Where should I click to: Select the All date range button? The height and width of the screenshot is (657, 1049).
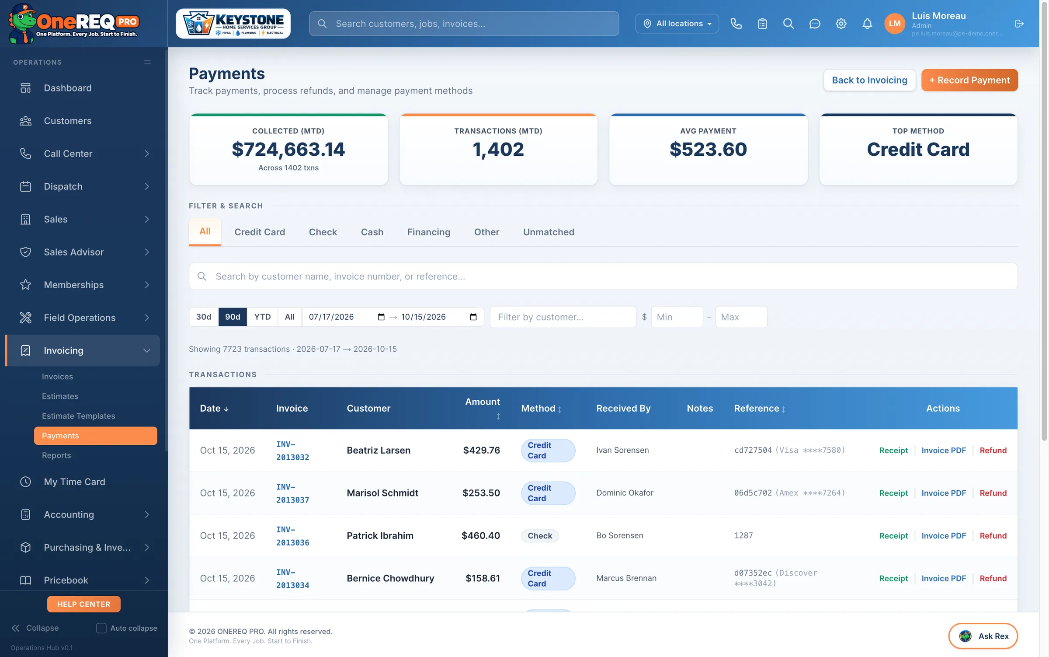click(289, 317)
